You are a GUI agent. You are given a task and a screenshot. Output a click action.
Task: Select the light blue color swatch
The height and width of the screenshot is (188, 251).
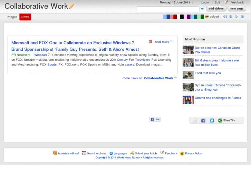[165, 17]
